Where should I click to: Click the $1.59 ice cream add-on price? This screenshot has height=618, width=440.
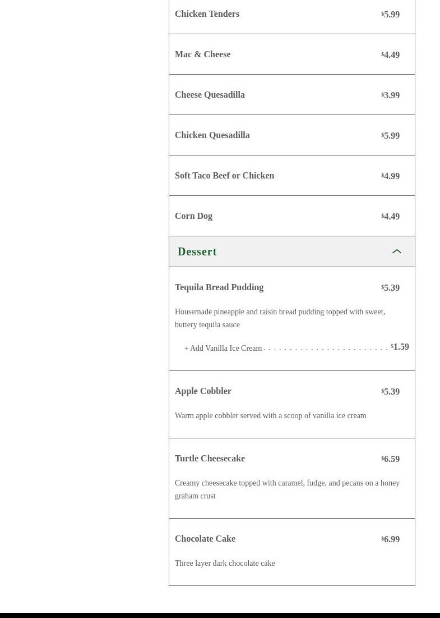[400, 347]
